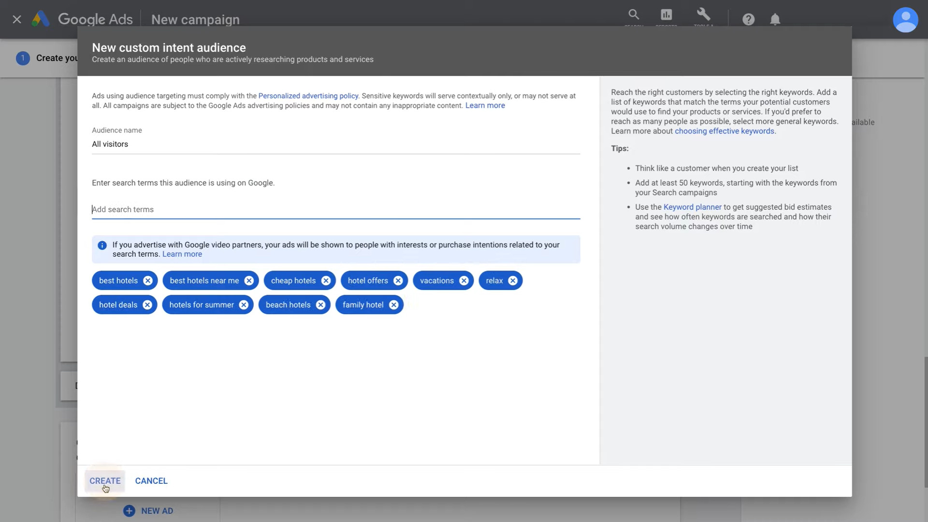Click the Help question mark icon

click(748, 19)
